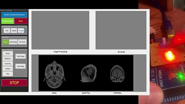Viewport: 185px width, 104px height.
Task: Apply Sal & Pep noise button
Action: pos(8,64)
